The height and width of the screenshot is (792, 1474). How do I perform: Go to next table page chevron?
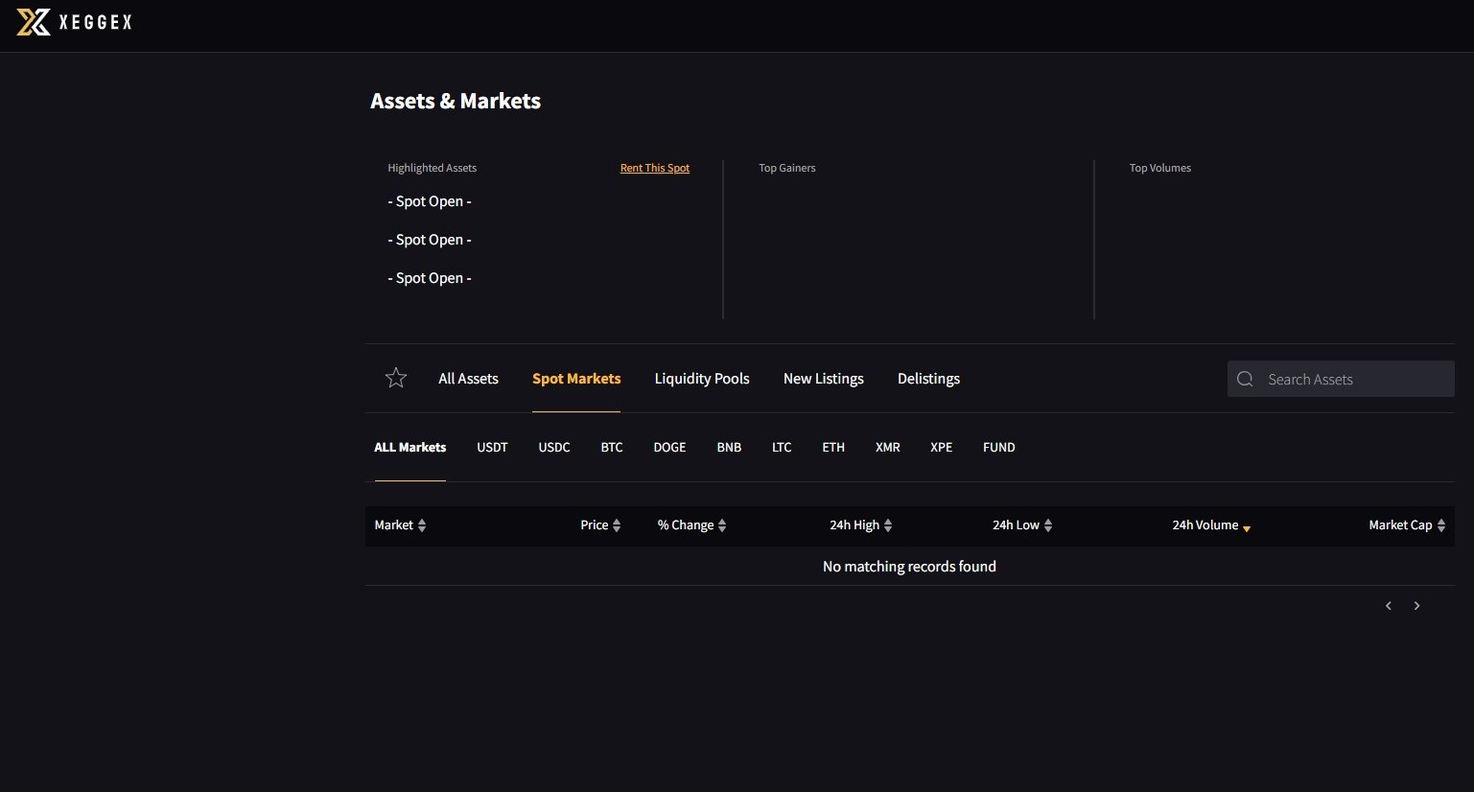1416,606
